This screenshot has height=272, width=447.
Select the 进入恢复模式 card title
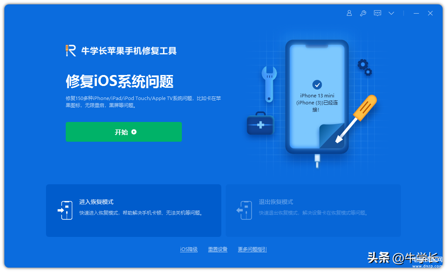click(x=96, y=202)
